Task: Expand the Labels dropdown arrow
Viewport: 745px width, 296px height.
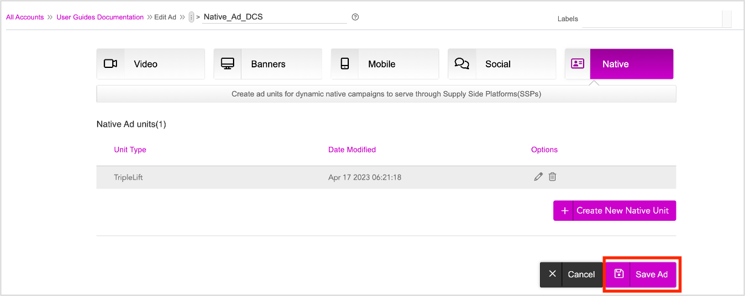Action: (x=726, y=19)
